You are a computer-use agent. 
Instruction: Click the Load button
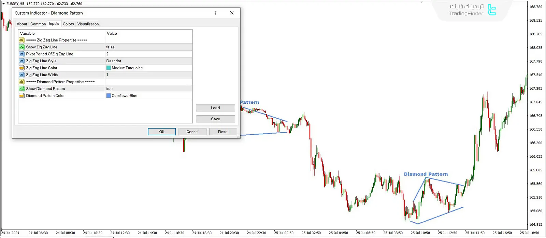point(215,108)
